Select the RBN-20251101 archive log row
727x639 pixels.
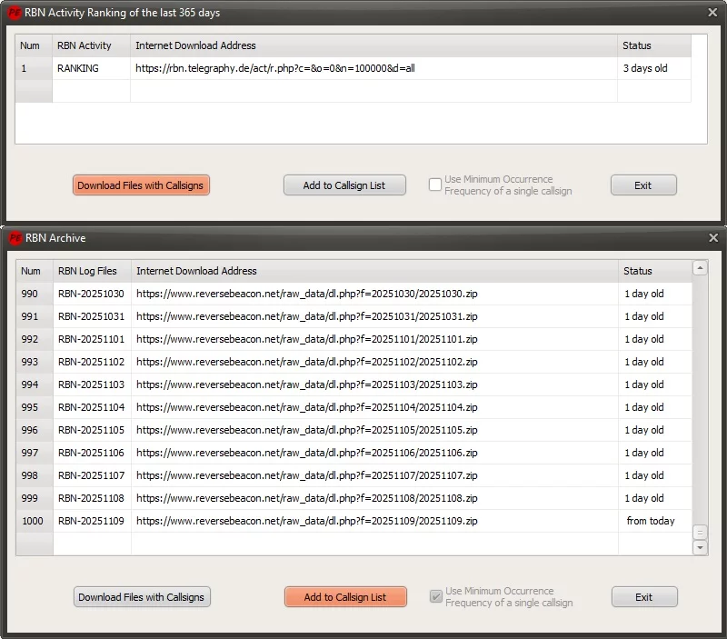pos(91,339)
